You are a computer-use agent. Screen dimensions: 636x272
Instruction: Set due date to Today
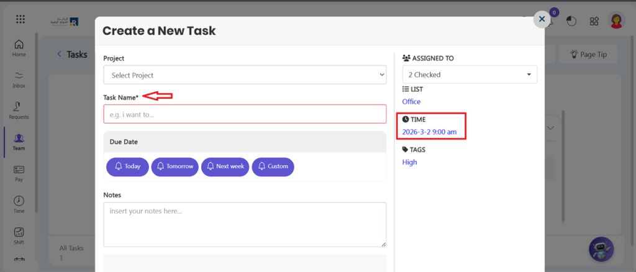coord(127,166)
